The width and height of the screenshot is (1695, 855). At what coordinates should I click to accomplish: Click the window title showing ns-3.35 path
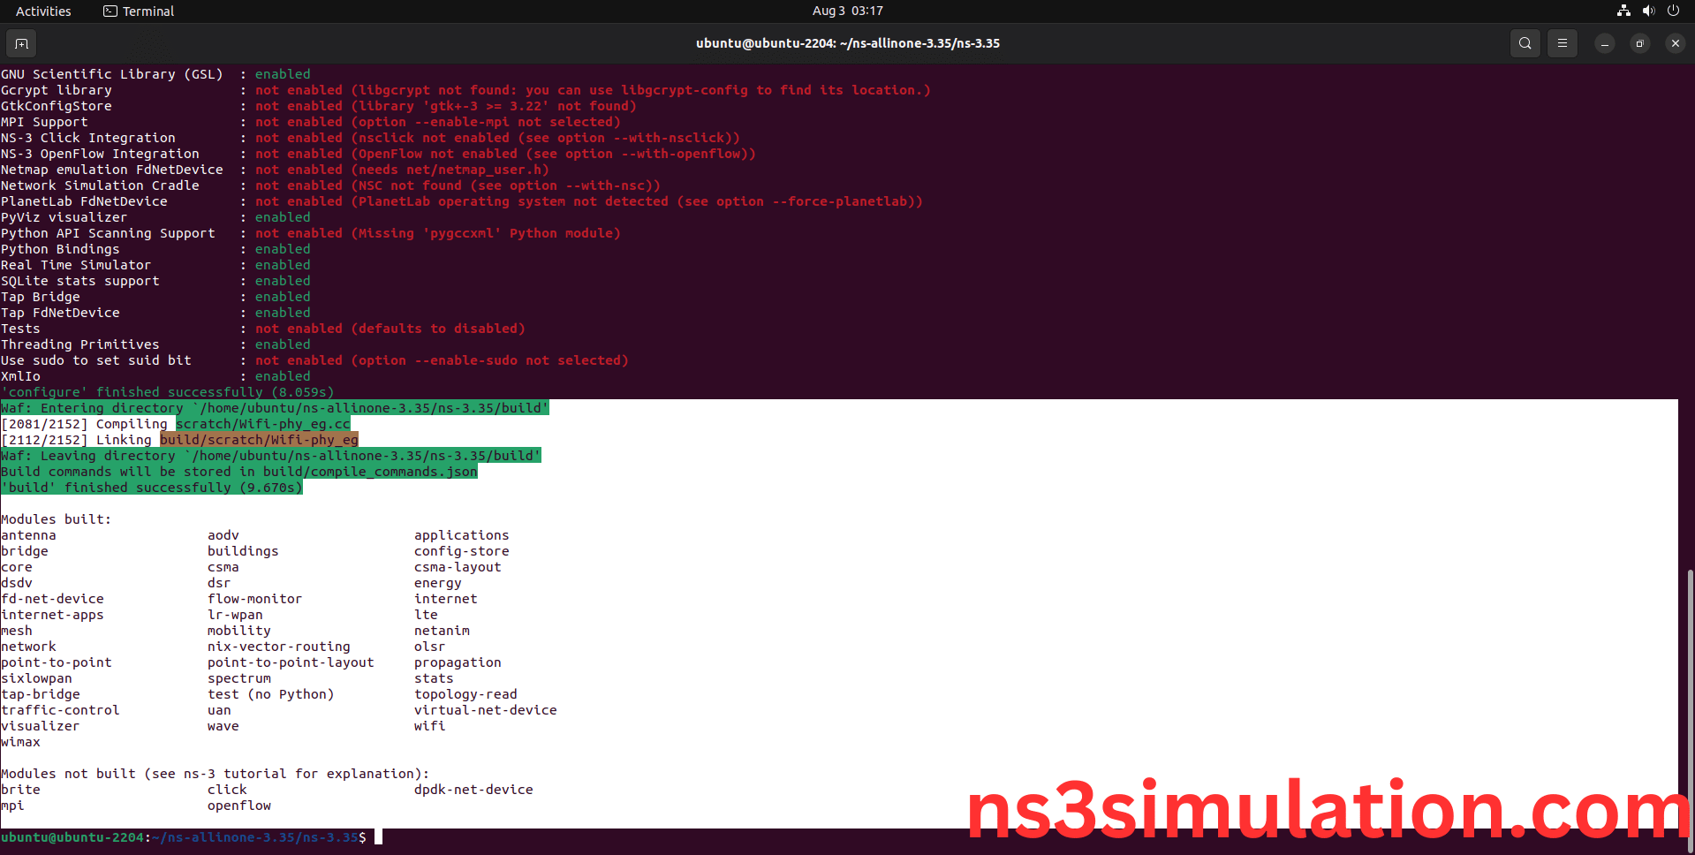pyautogui.click(x=847, y=42)
